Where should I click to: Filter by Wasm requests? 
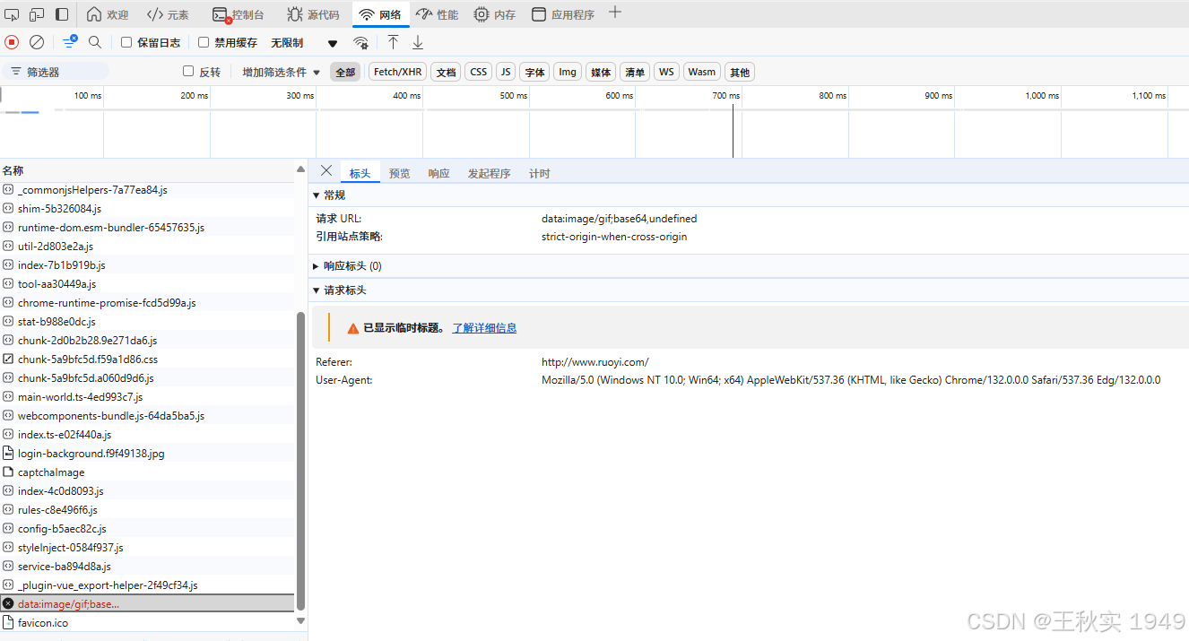click(702, 72)
